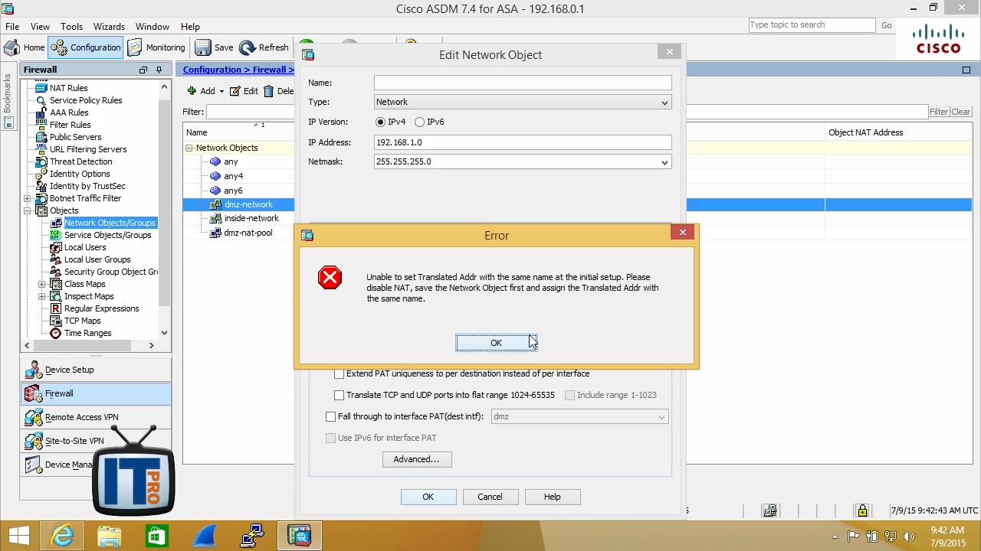Open Add dropdown arrow
The image size is (981, 551).
click(221, 91)
